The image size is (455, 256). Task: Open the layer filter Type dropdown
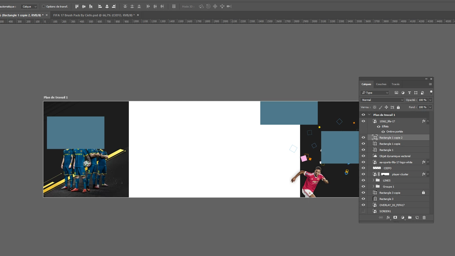tap(375, 93)
